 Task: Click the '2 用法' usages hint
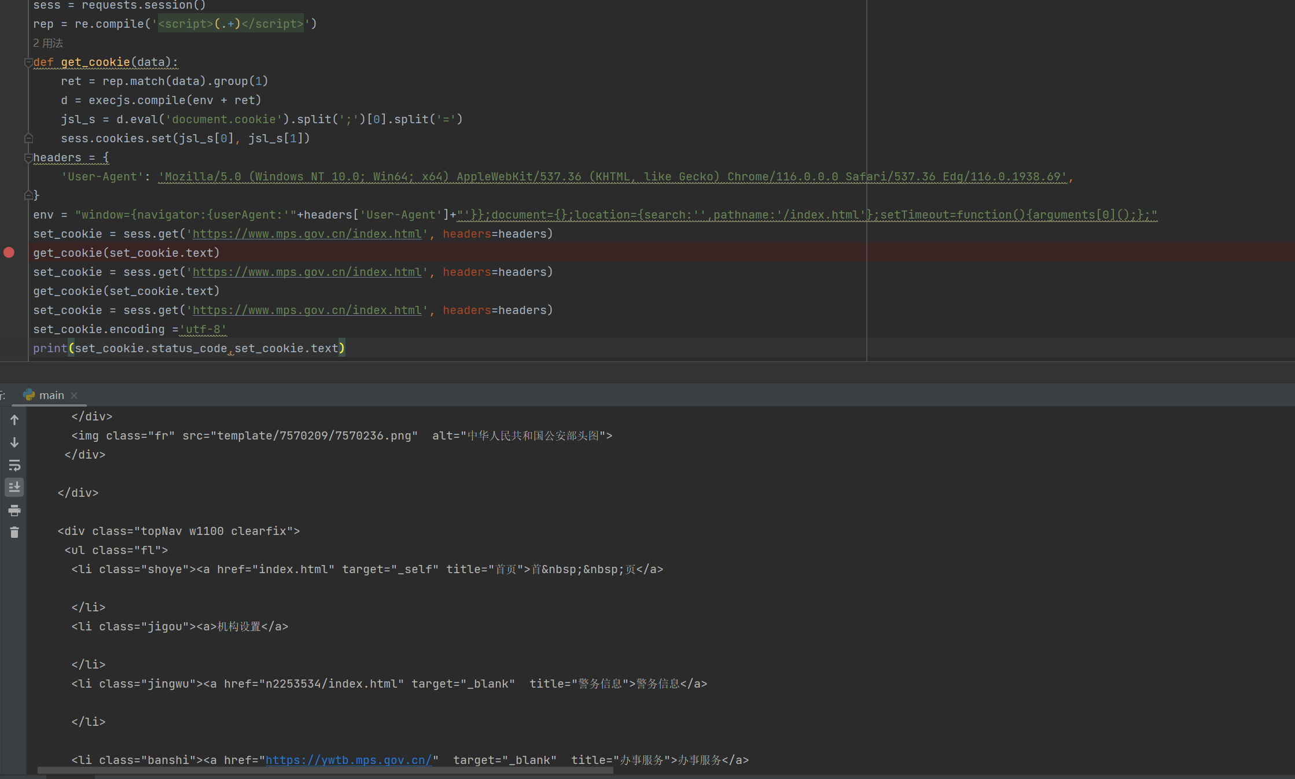click(x=48, y=43)
